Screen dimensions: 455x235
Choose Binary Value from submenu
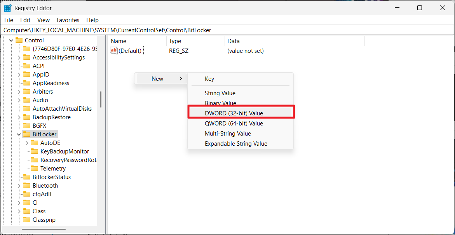pyautogui.click(x=241, y=103)
